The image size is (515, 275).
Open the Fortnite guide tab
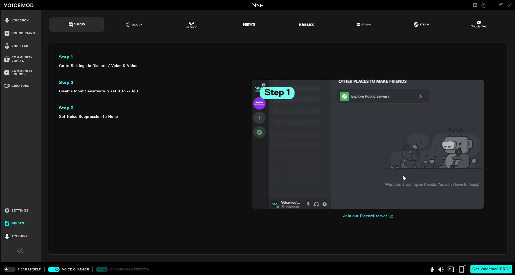click(249, 24)
